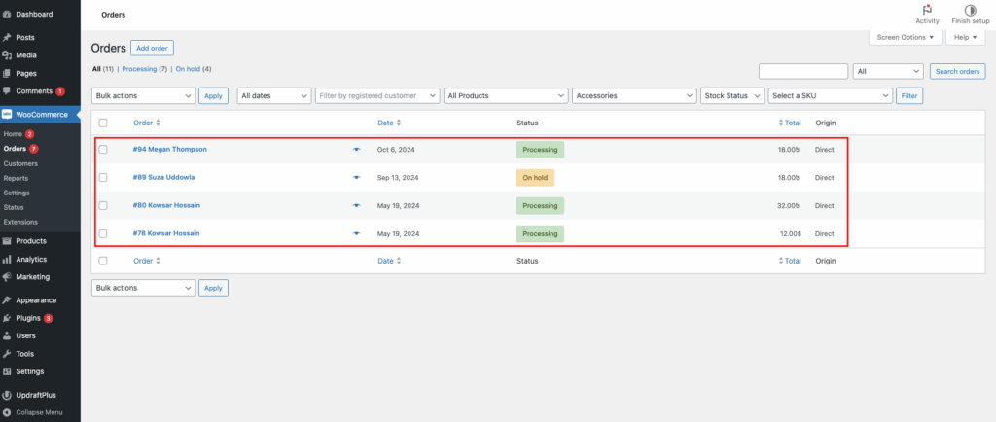Preview order #94 Megan Thompson eye icon
996x422 pixels.
356,150
